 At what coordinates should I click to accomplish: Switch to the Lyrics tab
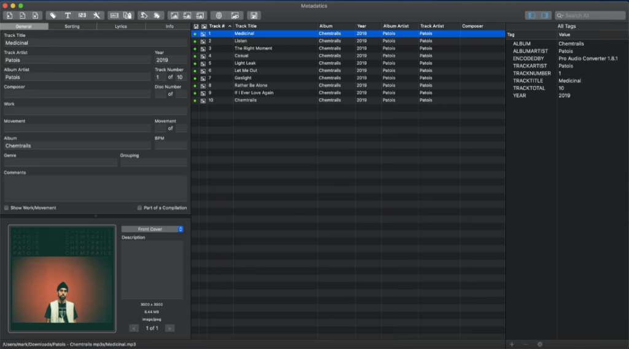click(x=121, y=26)
